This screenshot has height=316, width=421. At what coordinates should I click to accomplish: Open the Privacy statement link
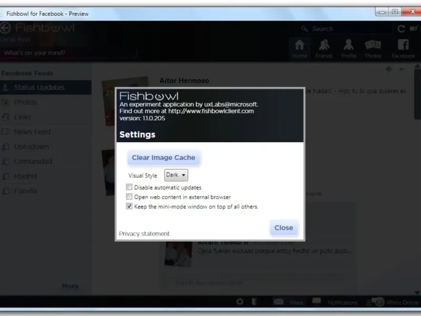[x=144, y=233]
